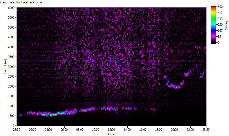Image resolution: width=229 pixels, height=136 pixels.
Task: Click the 18:00 time axis label
Action: [x=159, y=130]
